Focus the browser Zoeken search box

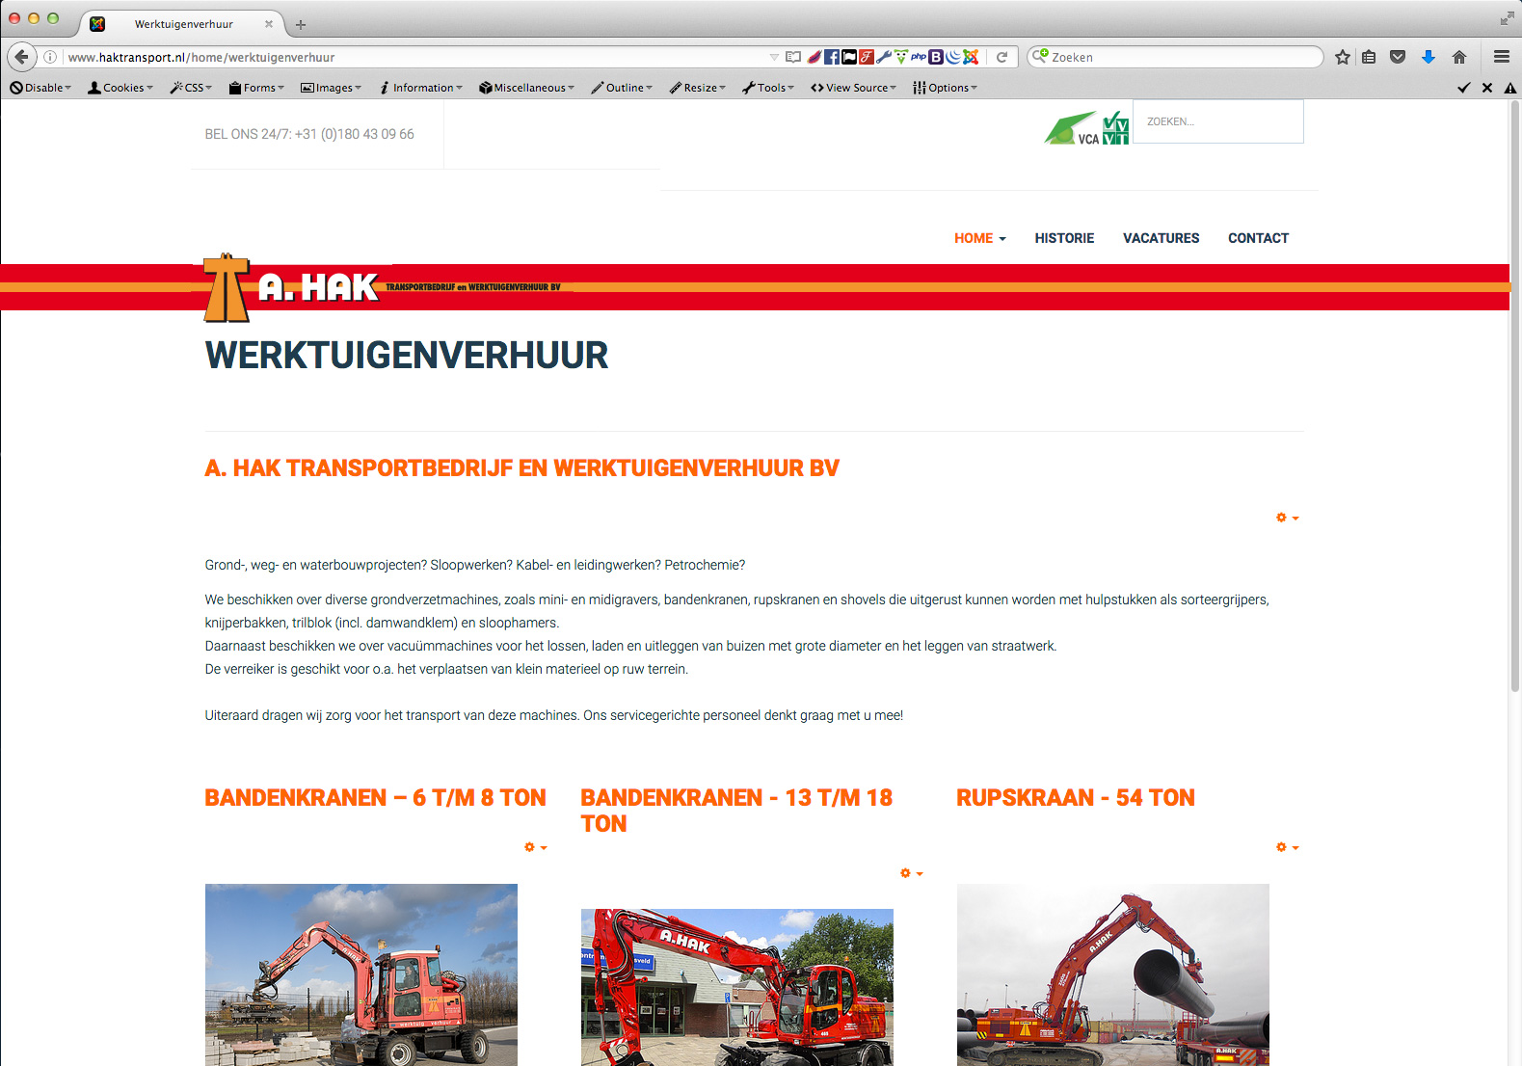coord(1176,57)
